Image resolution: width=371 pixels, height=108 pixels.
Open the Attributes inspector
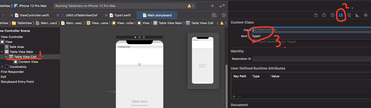click(x=349, y=15)
